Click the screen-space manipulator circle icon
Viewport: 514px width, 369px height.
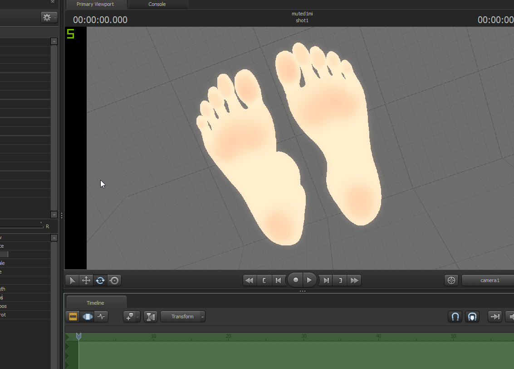click(114, 281)
